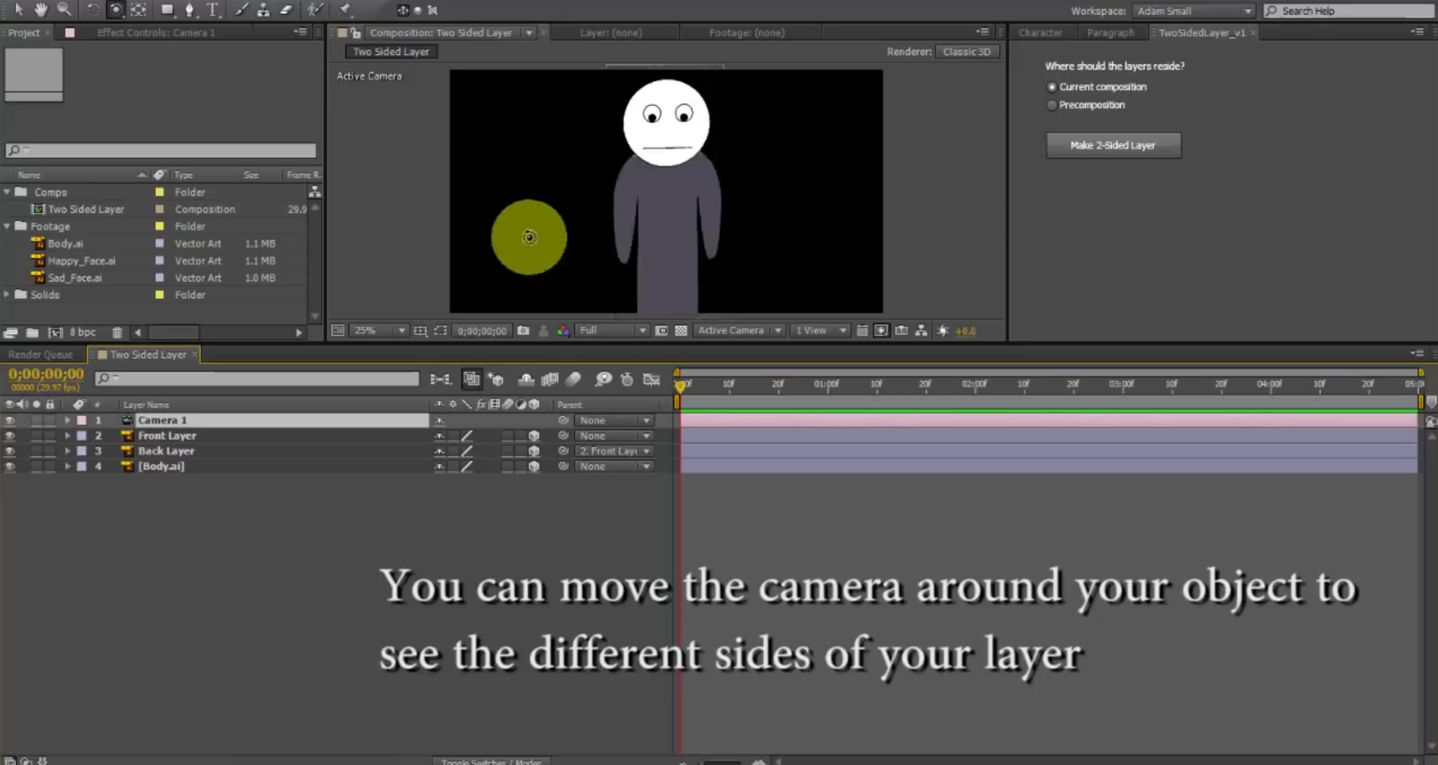Click the Make 2-Sided Layer button
The image size is (1438, 765).
(1113, 145)
